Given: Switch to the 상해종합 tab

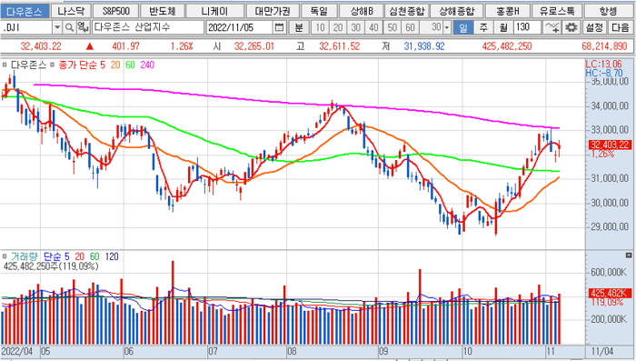Looking at the screenshot, I should tap(457, 11).
